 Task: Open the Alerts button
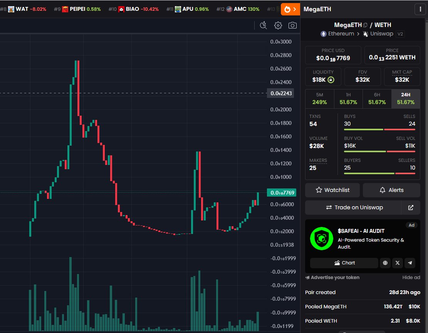tap(391, 190)
